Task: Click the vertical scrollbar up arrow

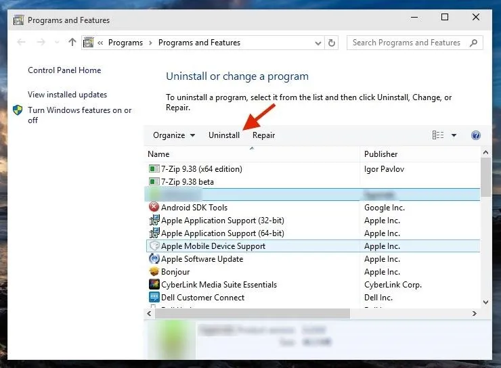Action: point(485,153)
